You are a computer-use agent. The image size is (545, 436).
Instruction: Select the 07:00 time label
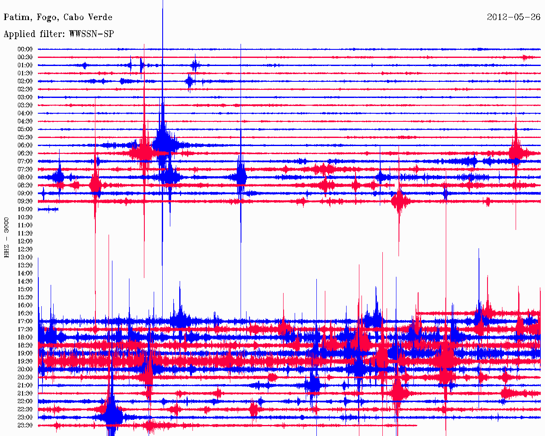[25, 161]
